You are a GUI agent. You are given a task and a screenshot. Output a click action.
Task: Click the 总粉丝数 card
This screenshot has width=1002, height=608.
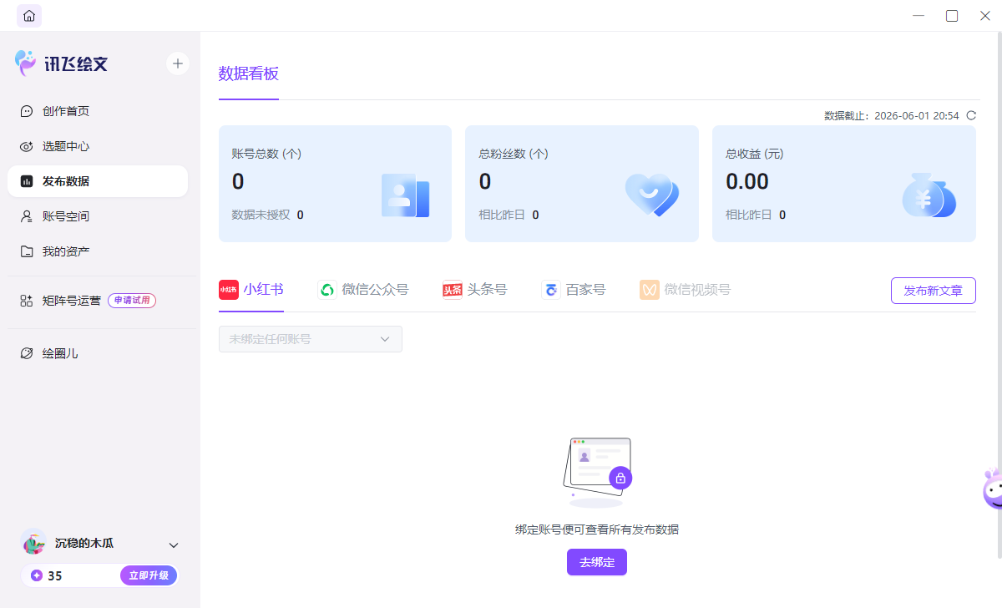[x=582, y=184]
